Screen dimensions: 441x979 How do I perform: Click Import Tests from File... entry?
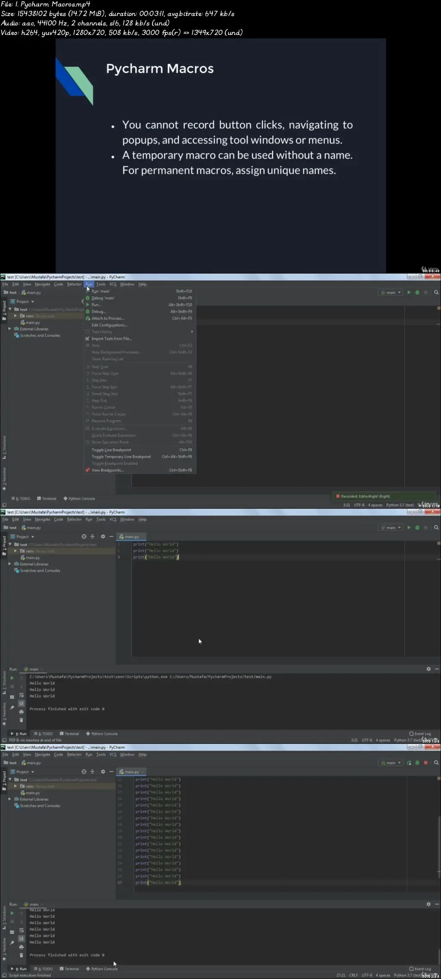[112, 339]
